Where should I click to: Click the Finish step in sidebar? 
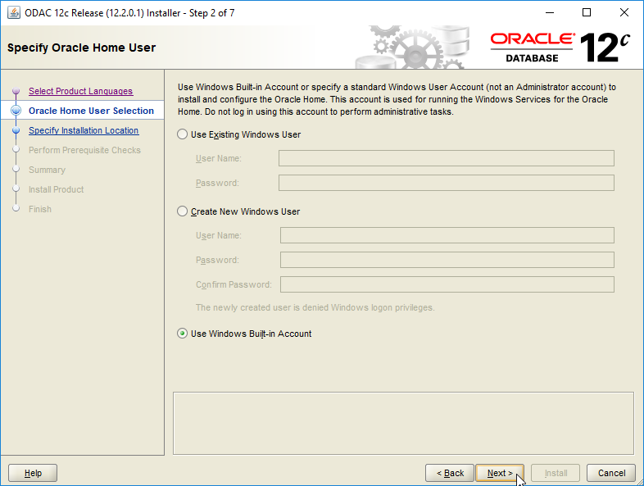(40, 209)
